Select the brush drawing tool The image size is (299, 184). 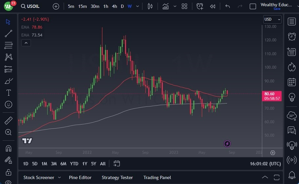tap(9, 81)
